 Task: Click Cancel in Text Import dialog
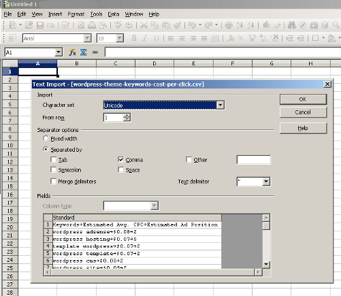coord(303,112)
